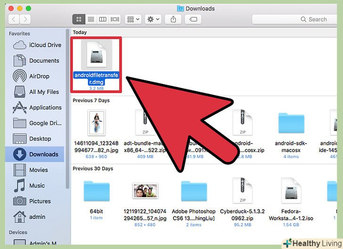Viewport: 343px width, 249px height.
Task: Click the sidebar scrollbar
Action: click(67, 109)
